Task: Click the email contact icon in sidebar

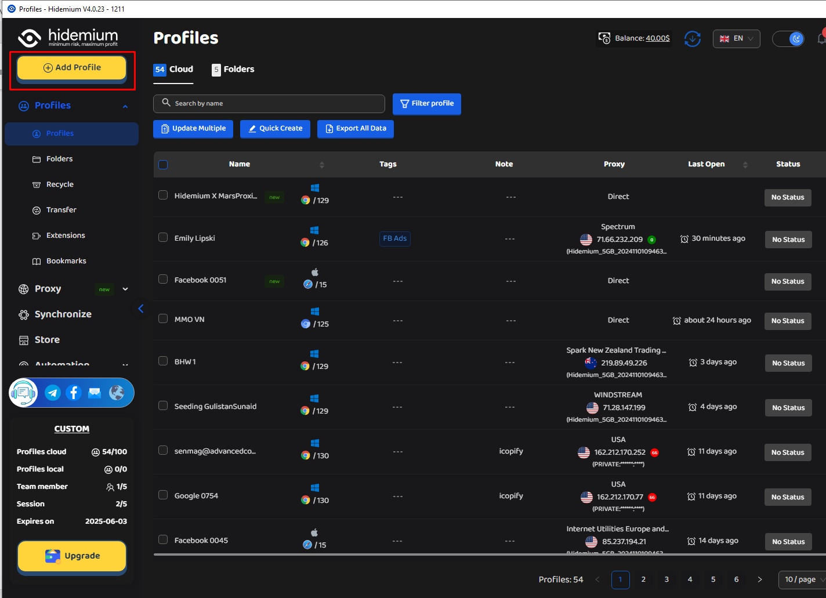Action: coord(95,393)
